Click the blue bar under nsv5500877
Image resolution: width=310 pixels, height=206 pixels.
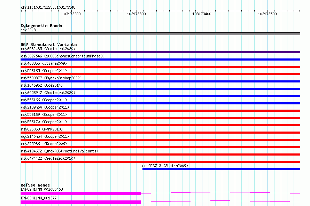point(160,81)
